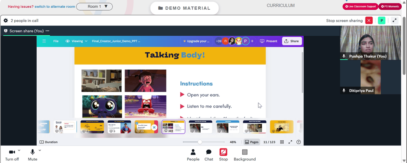Image resolution: width=407 pixels, height=163 pixels.
Task: Select slide 14 thumbnail
Action: [255, 127]
